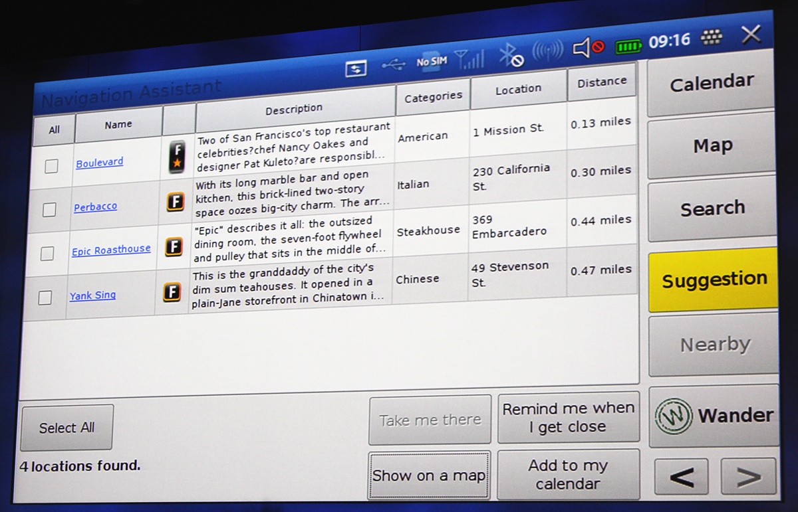
Task: Tap the USB connection icon
Action: [394, 65]
